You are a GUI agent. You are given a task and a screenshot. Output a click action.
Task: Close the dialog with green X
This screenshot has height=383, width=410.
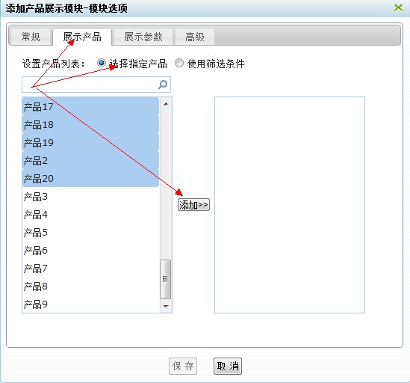coord(398,8)
